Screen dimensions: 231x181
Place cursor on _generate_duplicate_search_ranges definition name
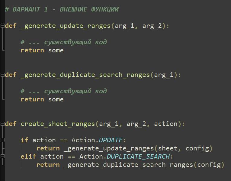tap(85, 75)
